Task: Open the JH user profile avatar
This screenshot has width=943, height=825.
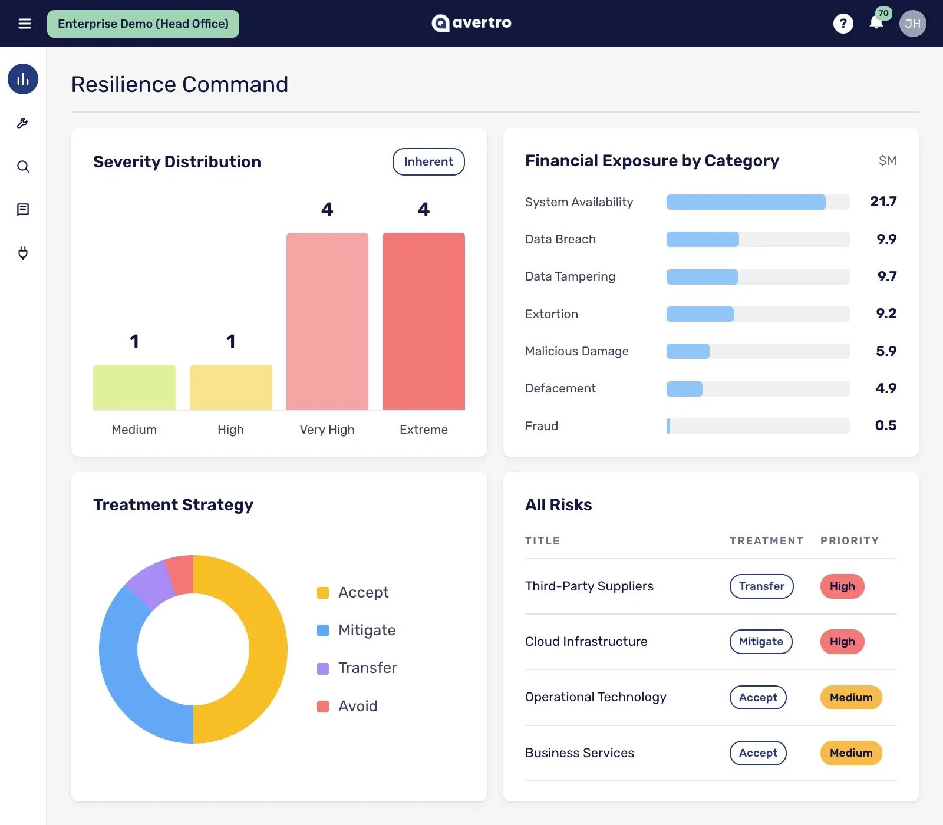Action: [x=912, y=24]
